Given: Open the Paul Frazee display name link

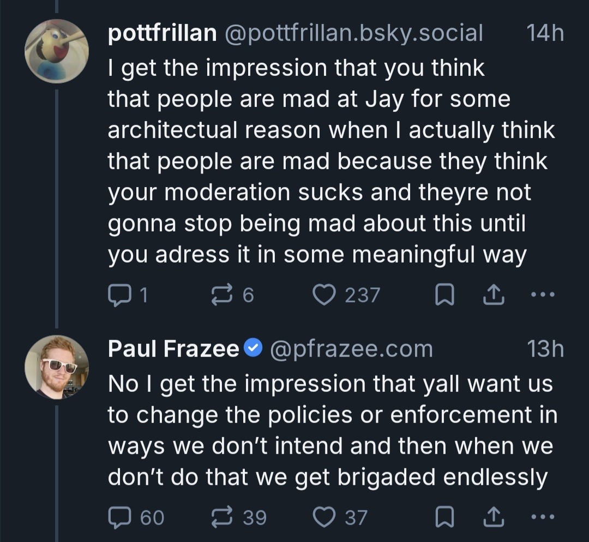Looking at the screenshot, I should pyautogui.click(x=173, y=349).
